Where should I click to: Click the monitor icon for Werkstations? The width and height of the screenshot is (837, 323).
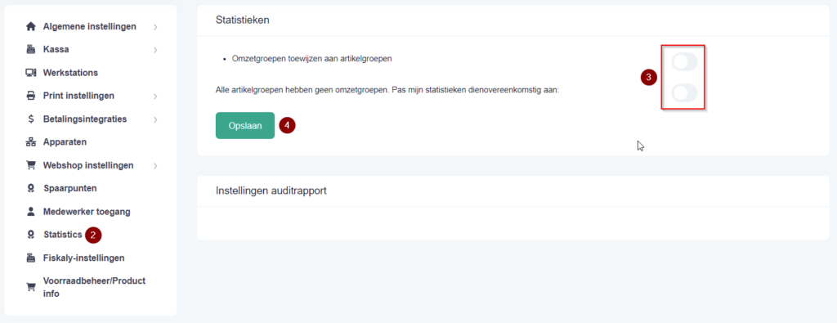coord(30,73)
